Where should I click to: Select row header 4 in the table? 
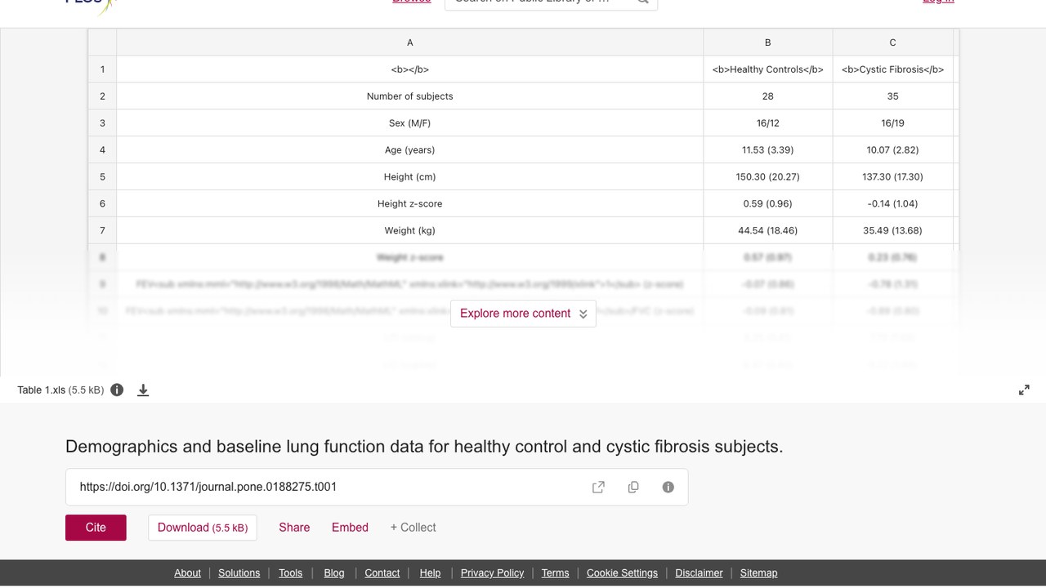point(102,150)
